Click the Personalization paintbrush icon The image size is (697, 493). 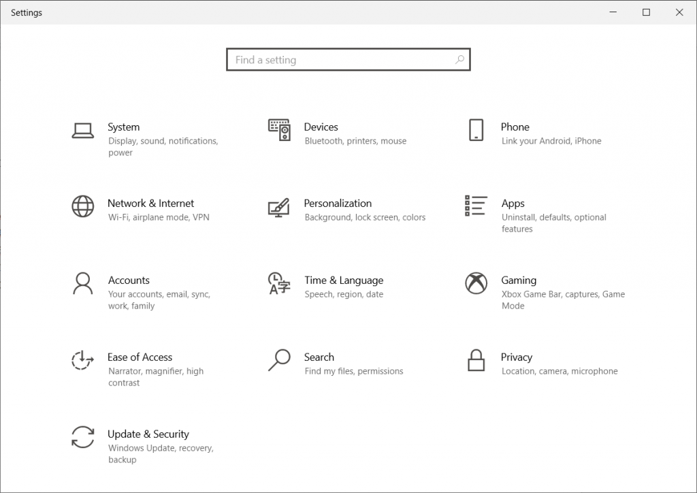point(279,207)
